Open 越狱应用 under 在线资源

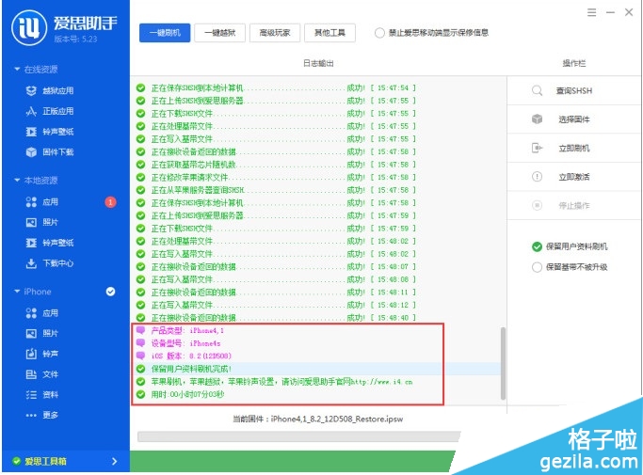50,90
